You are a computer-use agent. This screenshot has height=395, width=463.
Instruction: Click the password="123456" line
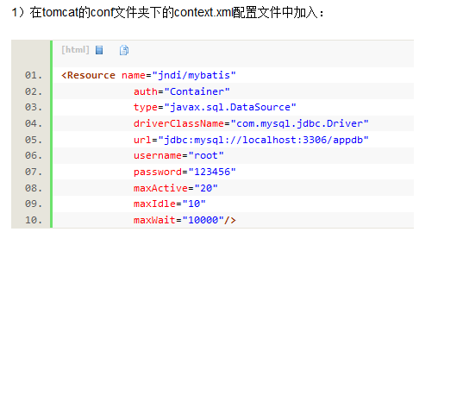(185, 172)
